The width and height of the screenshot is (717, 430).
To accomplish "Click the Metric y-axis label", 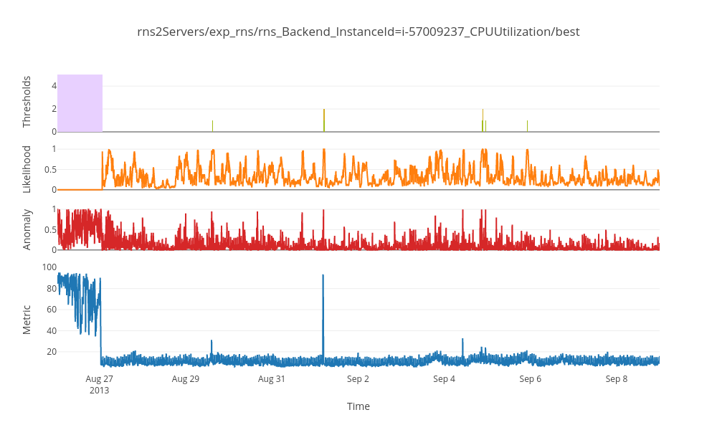I will [27, 320].
